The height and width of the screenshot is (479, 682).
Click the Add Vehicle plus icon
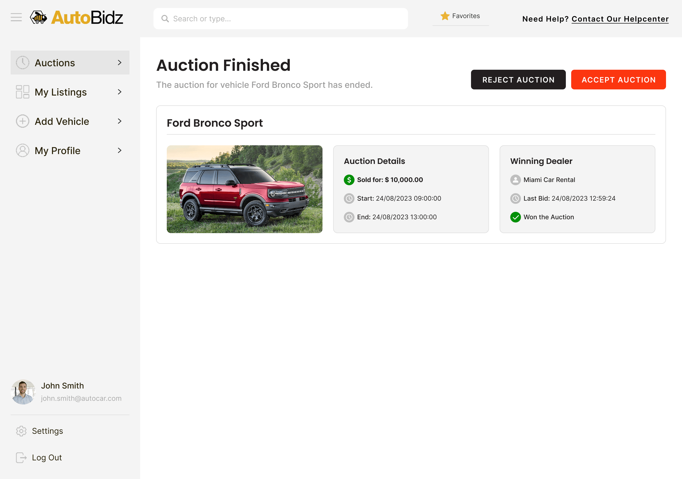[23, 121]
